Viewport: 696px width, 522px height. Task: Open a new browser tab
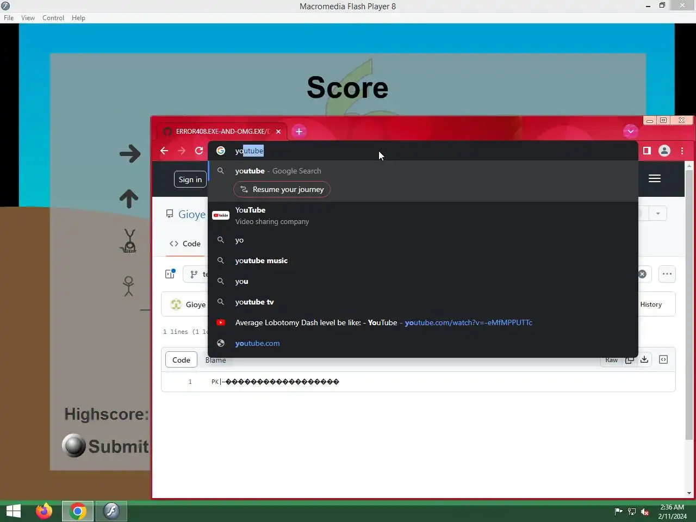click(299, 132)
